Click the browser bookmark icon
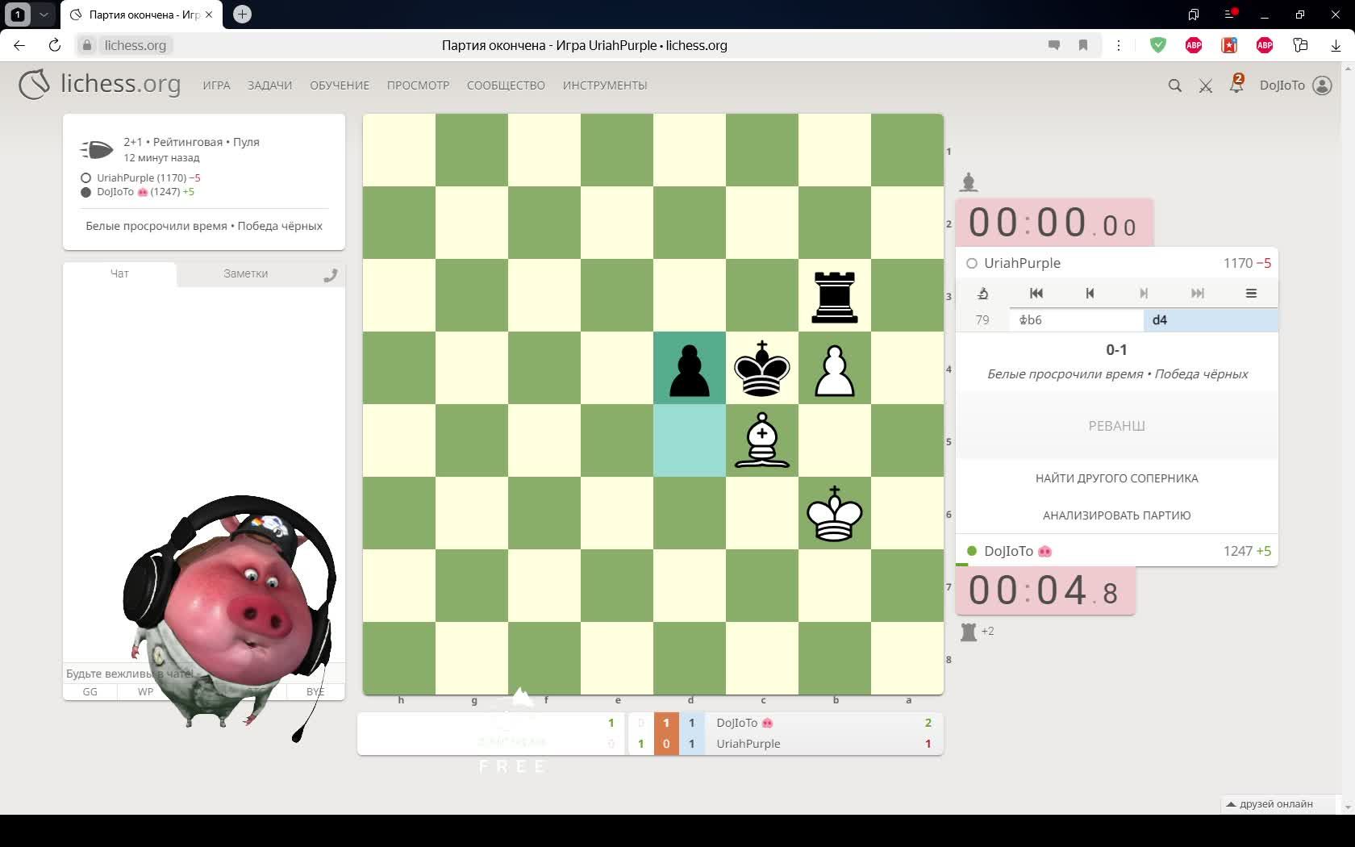This screenshot has height=847, width=1355. [1083, 45]
